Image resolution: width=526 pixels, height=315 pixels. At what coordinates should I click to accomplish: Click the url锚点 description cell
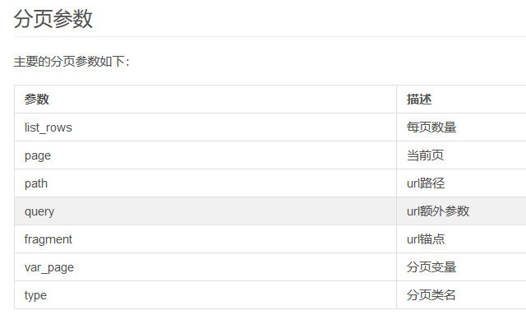point(461,239)
